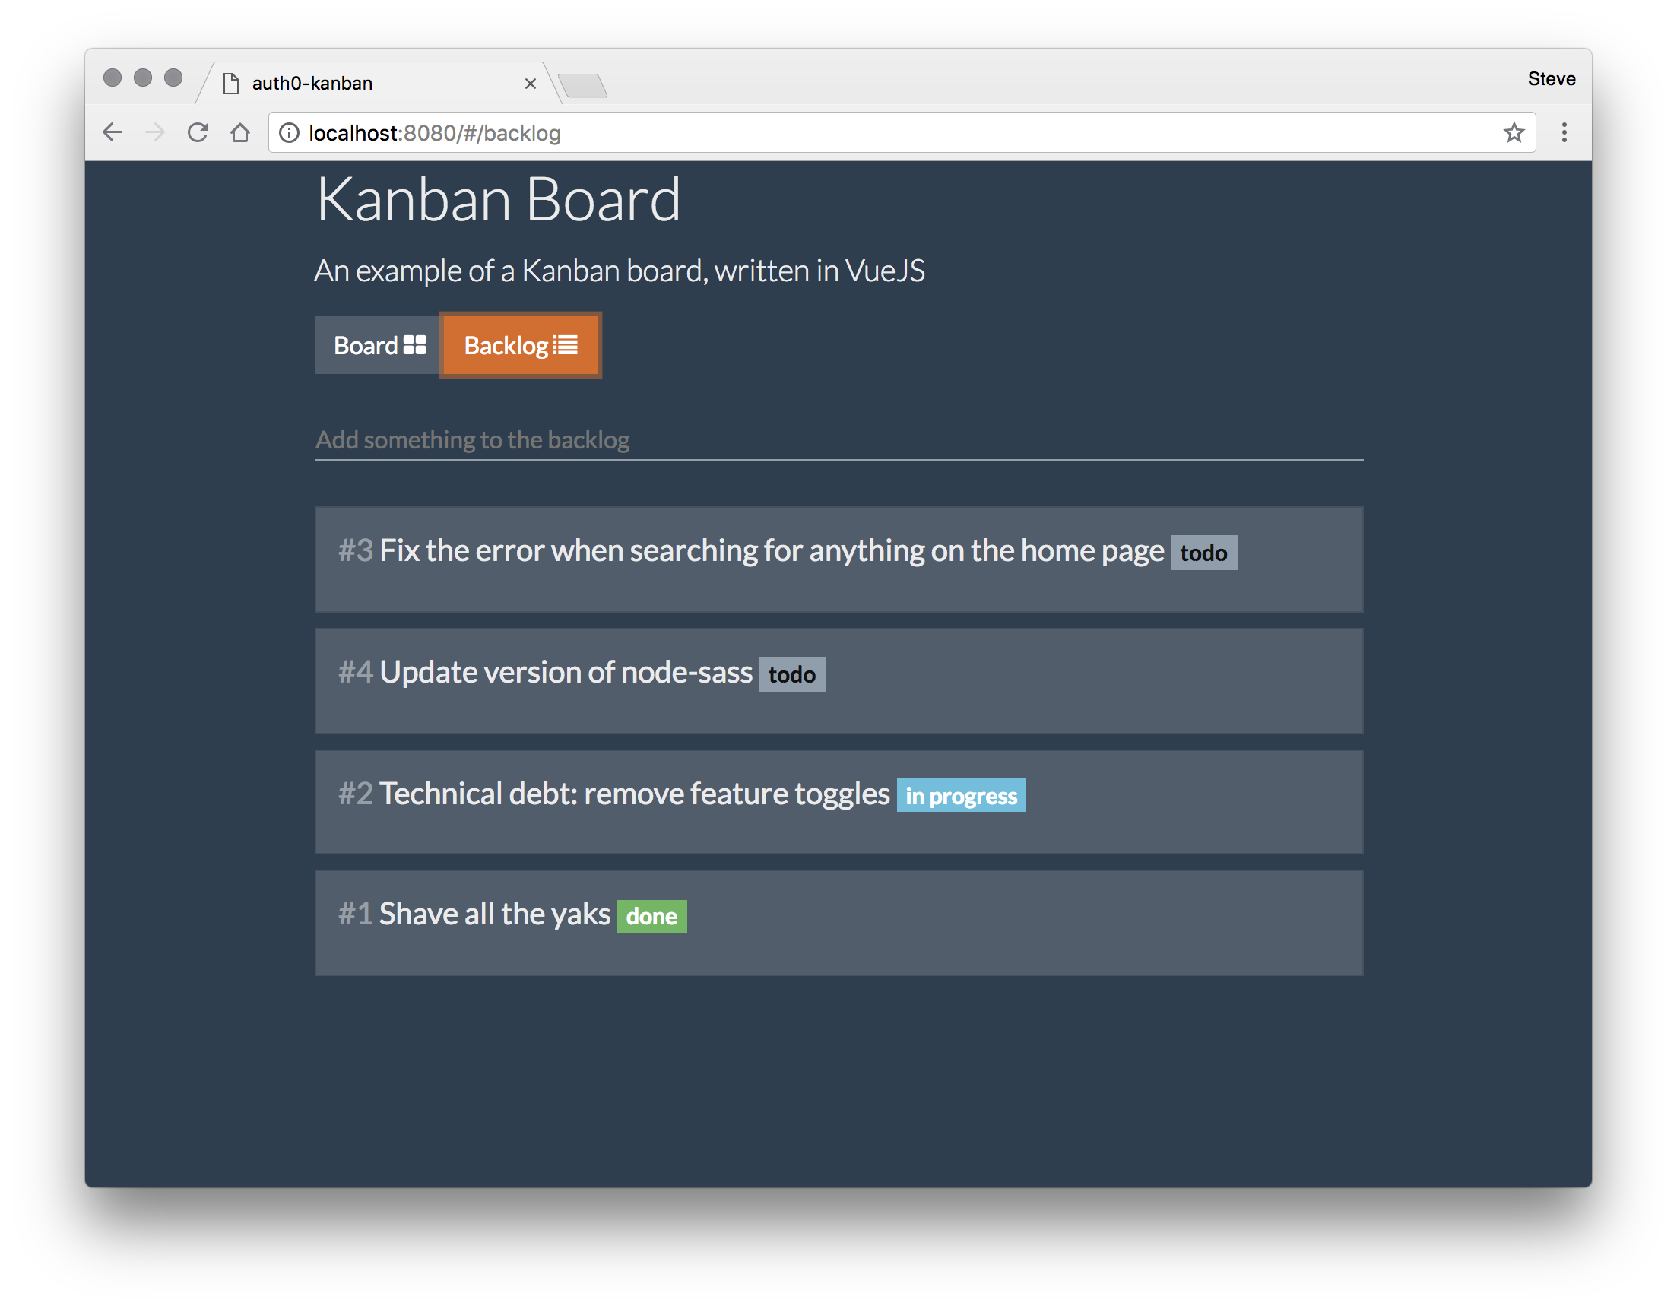This screenshot has width=1677, height=1309.
Task: Reload the page with the refresh icon
Action: click(198, 133)
